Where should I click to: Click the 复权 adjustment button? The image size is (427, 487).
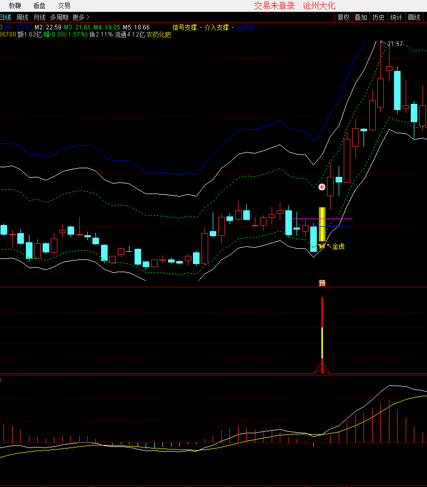pyautogui.click(x=344, y=17)
